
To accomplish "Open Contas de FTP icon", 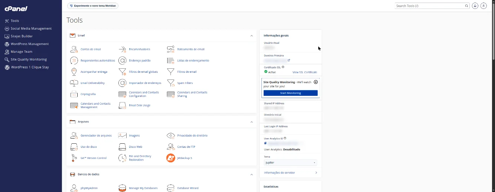I will pos(170,147).
